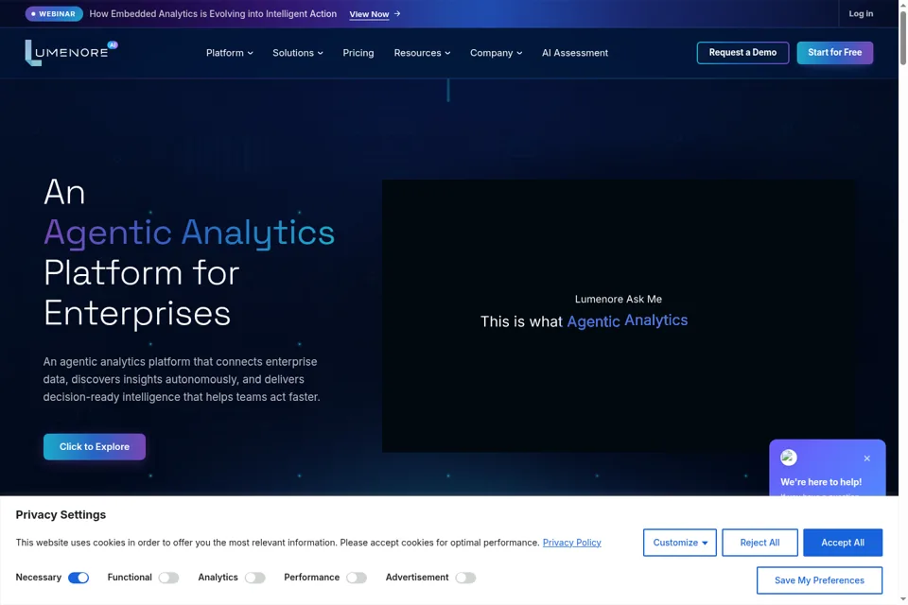The height and width of the screenshot is (605, 908).
Task: Open the Customize dropdown
Action: 679,543
